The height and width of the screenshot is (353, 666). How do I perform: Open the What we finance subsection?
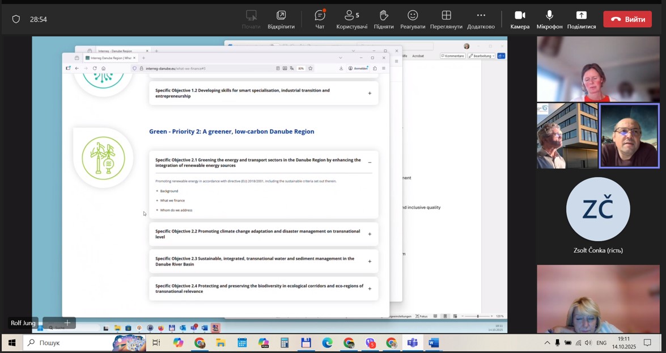[172, 201]
